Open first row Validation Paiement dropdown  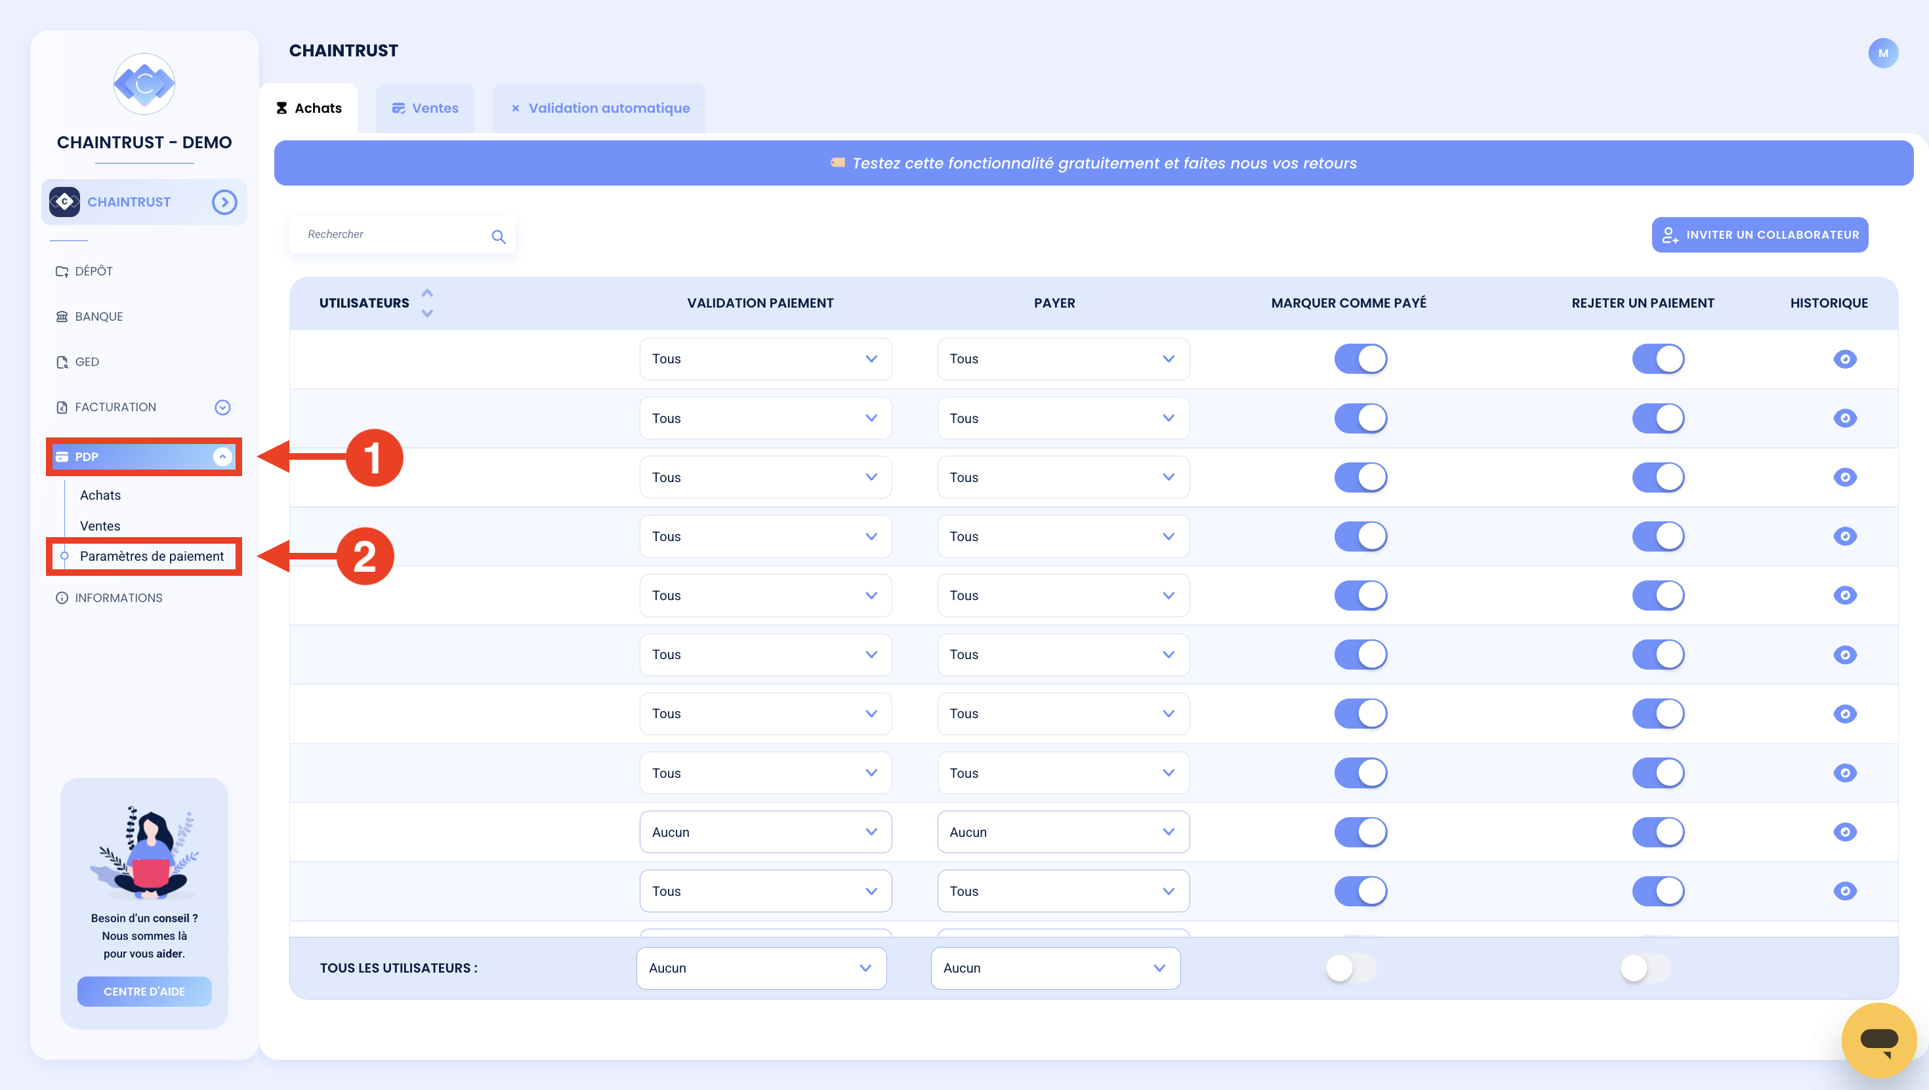[765, 359]
